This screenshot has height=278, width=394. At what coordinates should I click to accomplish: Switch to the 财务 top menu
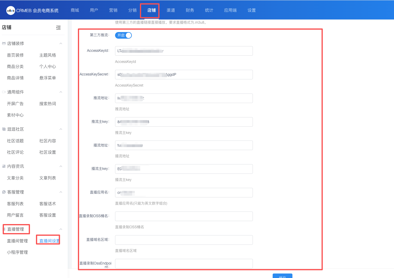coord(190,10)
